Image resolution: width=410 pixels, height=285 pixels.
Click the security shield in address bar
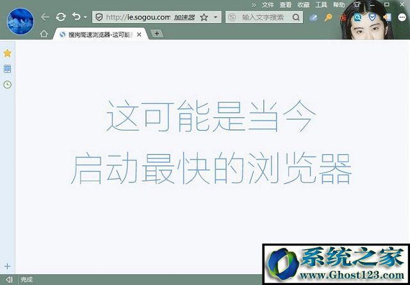tap(99, 17)
